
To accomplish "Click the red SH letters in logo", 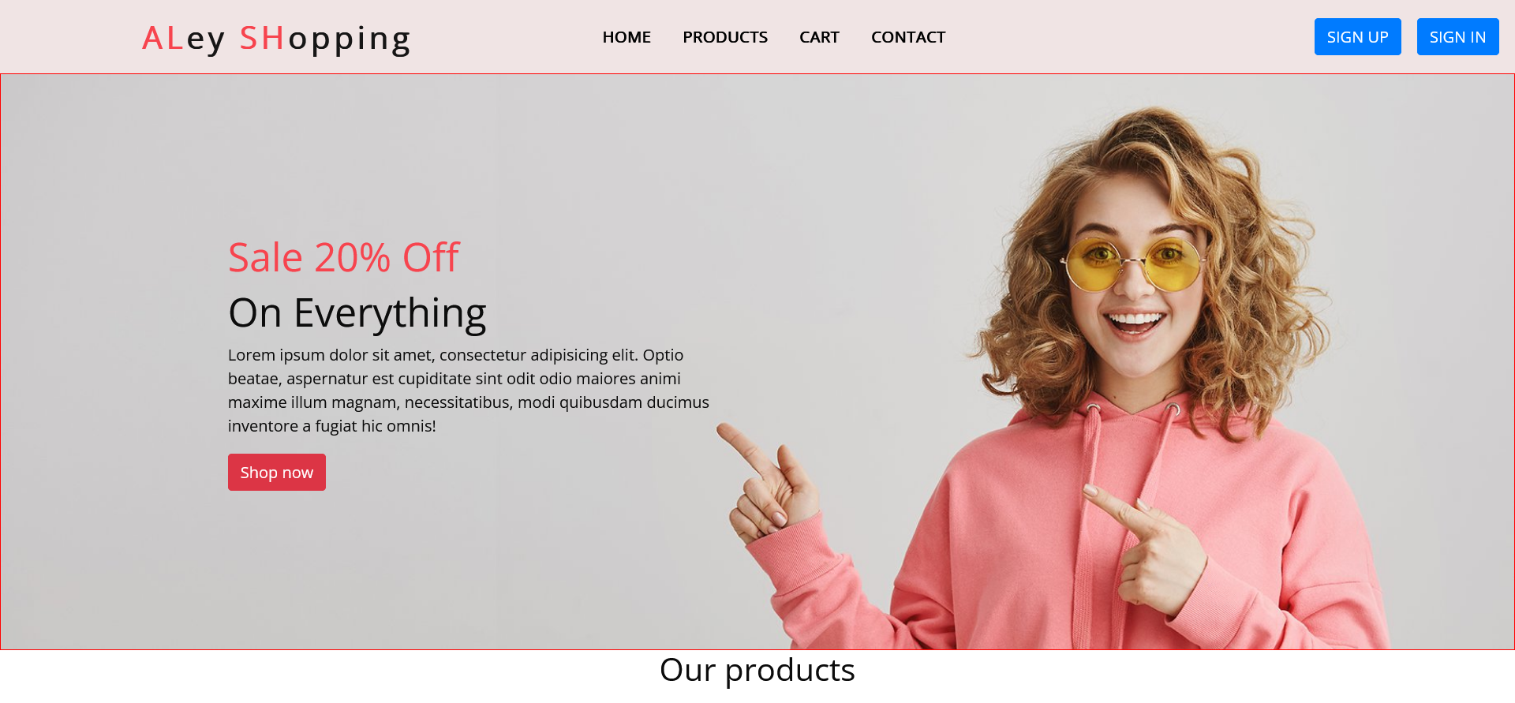I will (x=262, y=38).
